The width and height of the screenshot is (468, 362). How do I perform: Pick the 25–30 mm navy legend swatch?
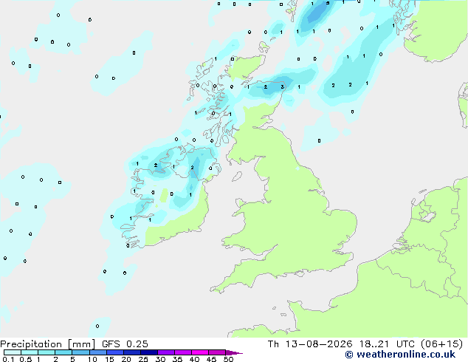tap(148, 352)
